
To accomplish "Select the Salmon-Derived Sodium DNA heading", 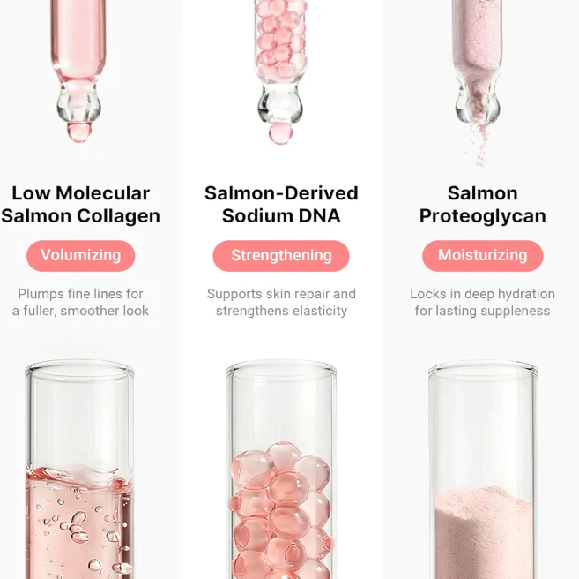I will (x=281, y=205).
